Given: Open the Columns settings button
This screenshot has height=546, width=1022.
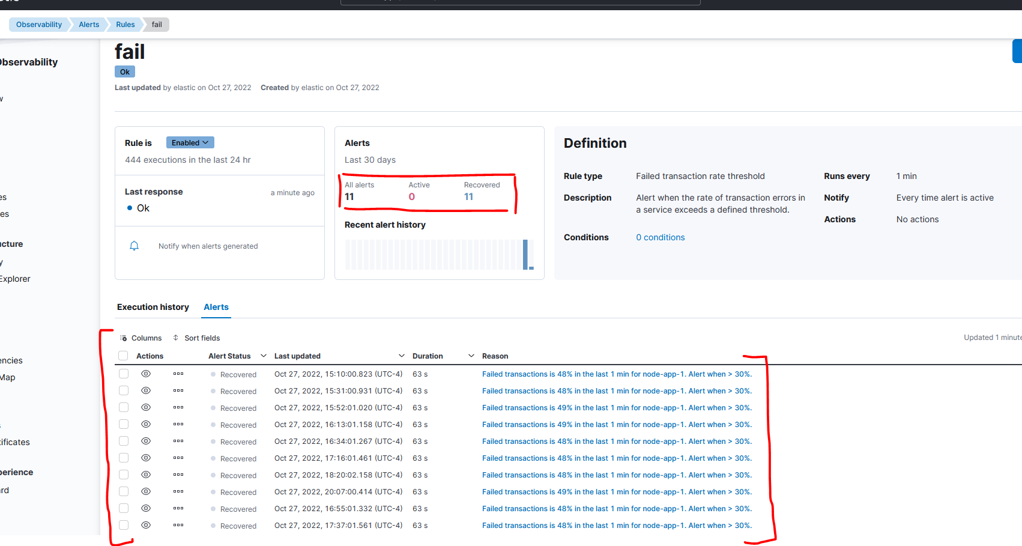Looking at the screenshot, I should 141,338.
